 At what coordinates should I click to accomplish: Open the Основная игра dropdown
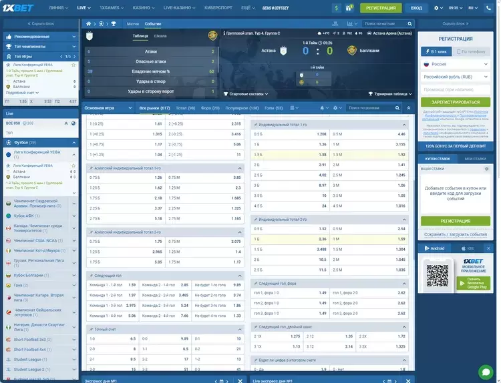[x=108, y=108]
